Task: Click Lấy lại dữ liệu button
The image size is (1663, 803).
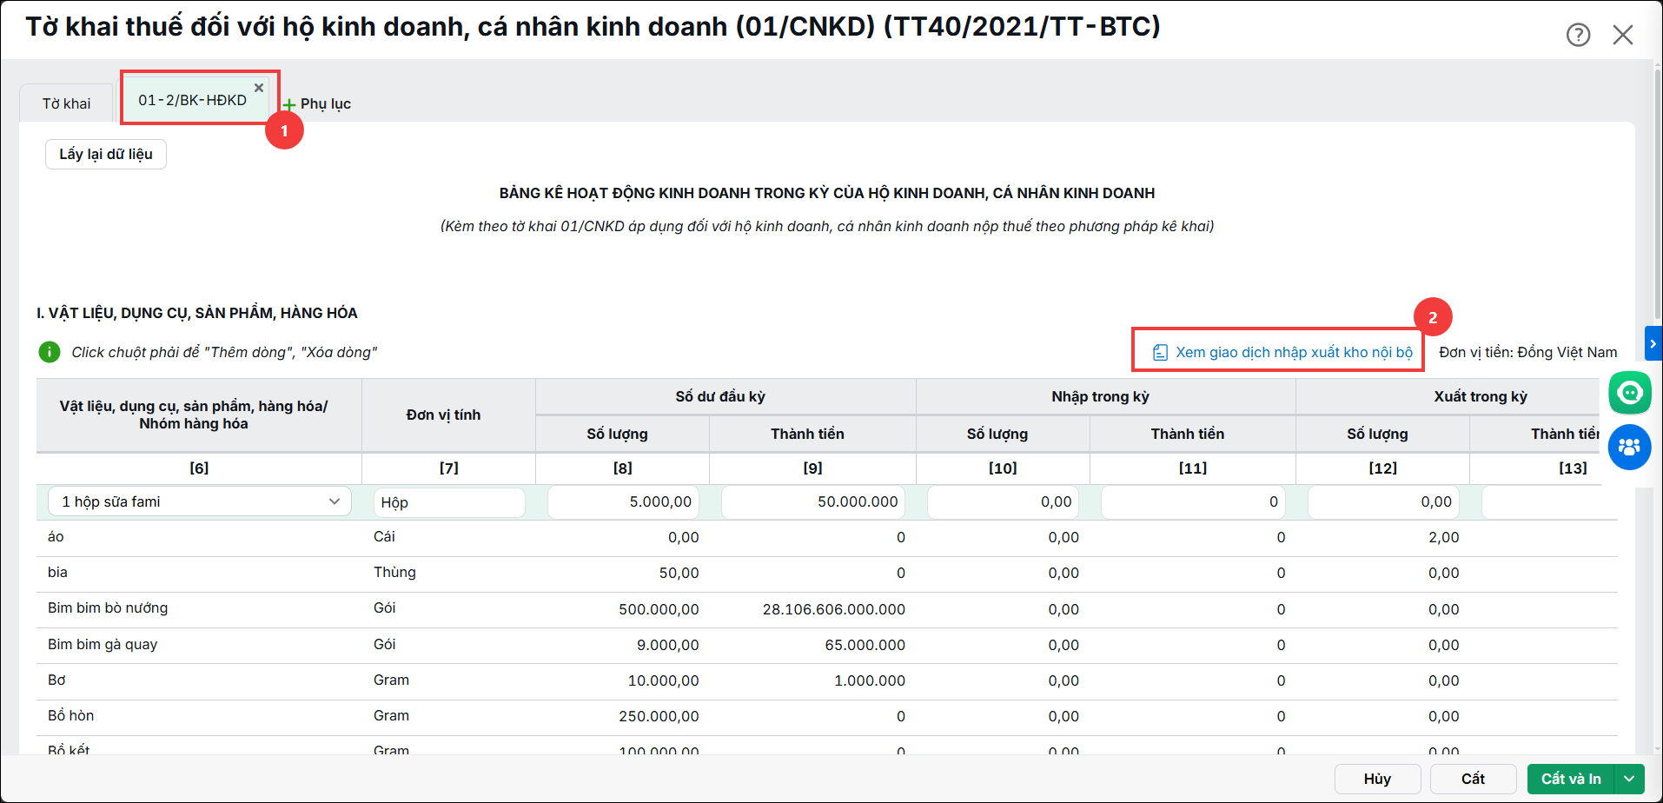Action: coord(106,154)
